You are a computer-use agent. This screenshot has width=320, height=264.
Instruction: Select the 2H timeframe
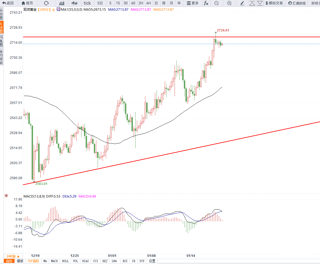(x=141, y=3)
